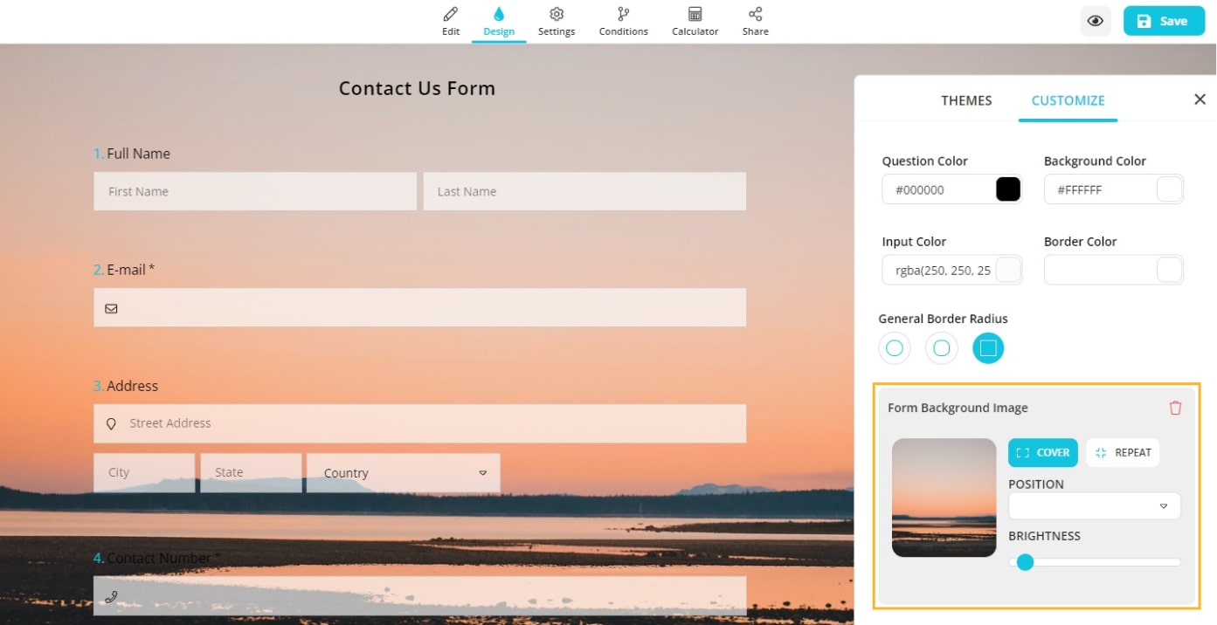This screenshot has width=1217, height=625.
Task: Switch to the CUSTOMIZE tab
Action: pos(1068,100)
